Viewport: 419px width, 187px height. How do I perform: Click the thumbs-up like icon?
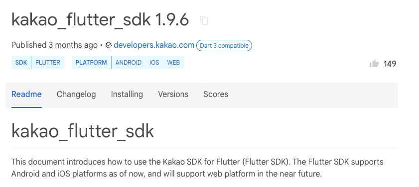pos(374,64)
